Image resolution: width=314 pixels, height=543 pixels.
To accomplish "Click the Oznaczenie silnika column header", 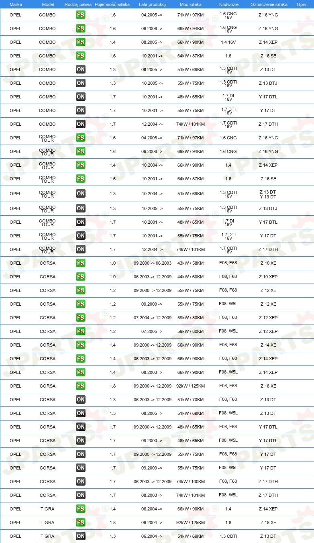I will click(x=269, y=4).
